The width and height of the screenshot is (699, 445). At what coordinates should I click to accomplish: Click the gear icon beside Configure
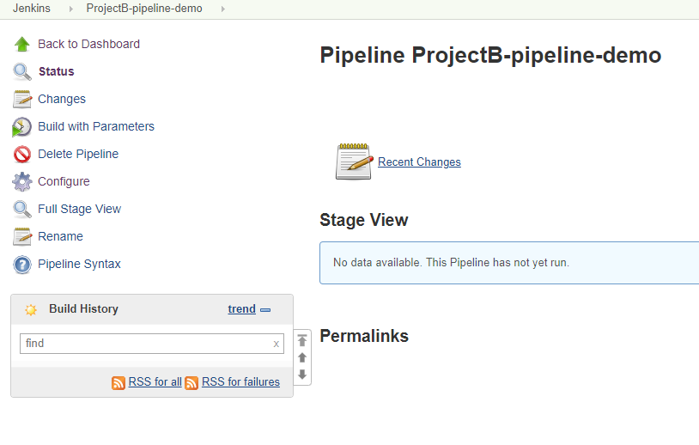pyautogui.click(x=21, y=182)
